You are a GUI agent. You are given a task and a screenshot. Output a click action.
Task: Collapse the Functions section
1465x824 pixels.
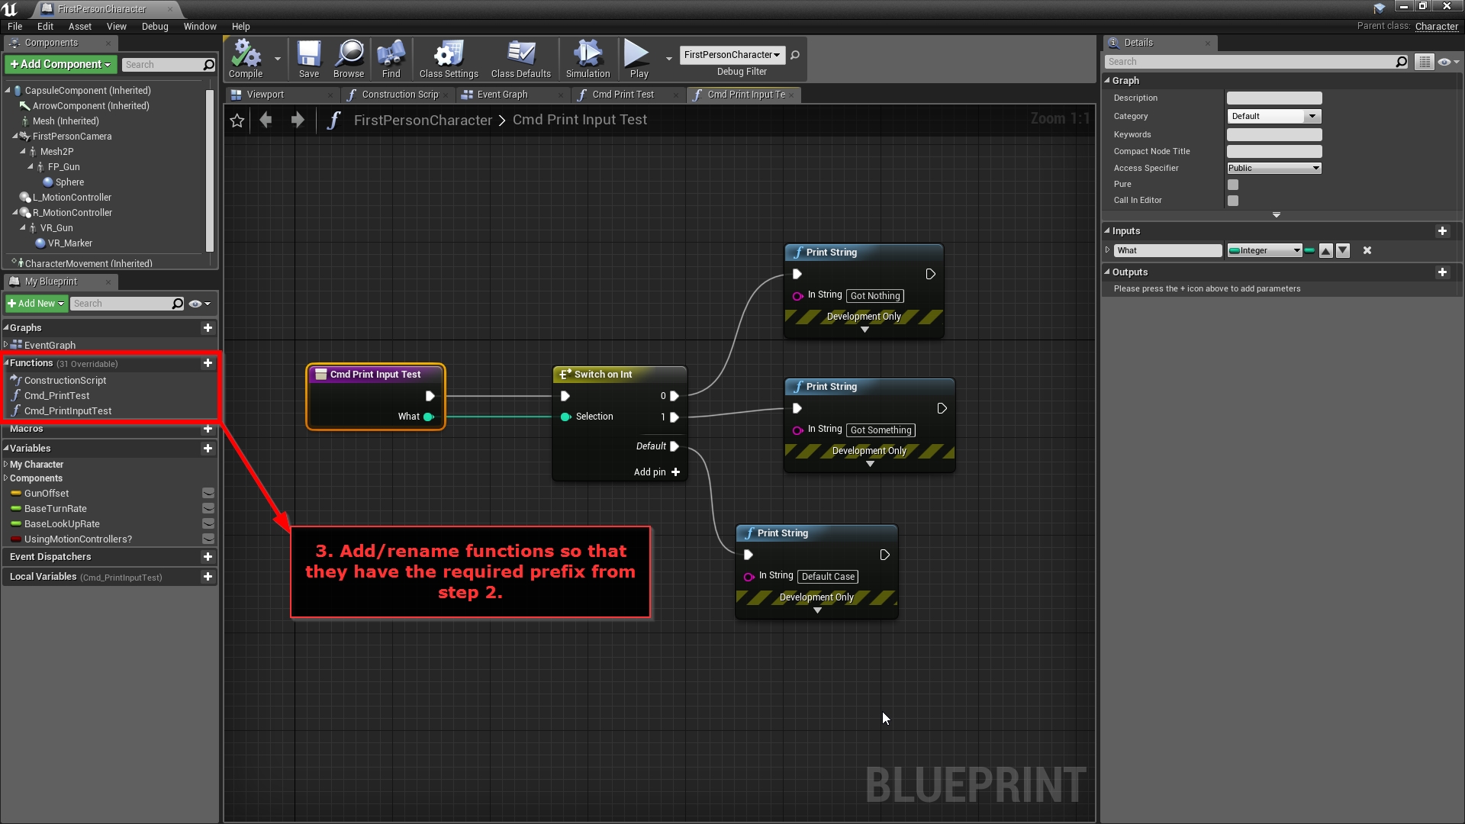click(x=7, y=363)
